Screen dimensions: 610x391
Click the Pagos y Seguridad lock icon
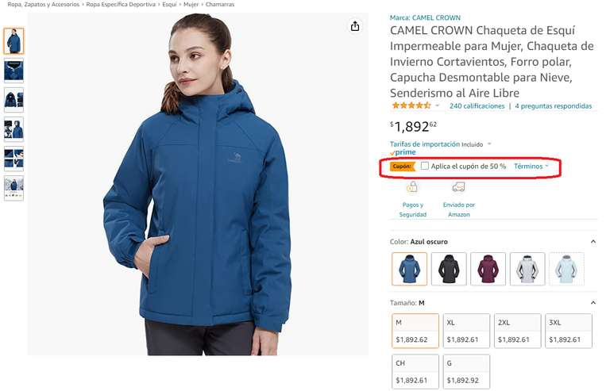tap(412, 187)
